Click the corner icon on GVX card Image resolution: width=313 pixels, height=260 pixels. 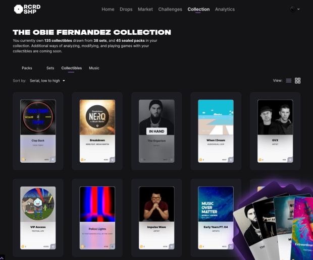[290, 160]
